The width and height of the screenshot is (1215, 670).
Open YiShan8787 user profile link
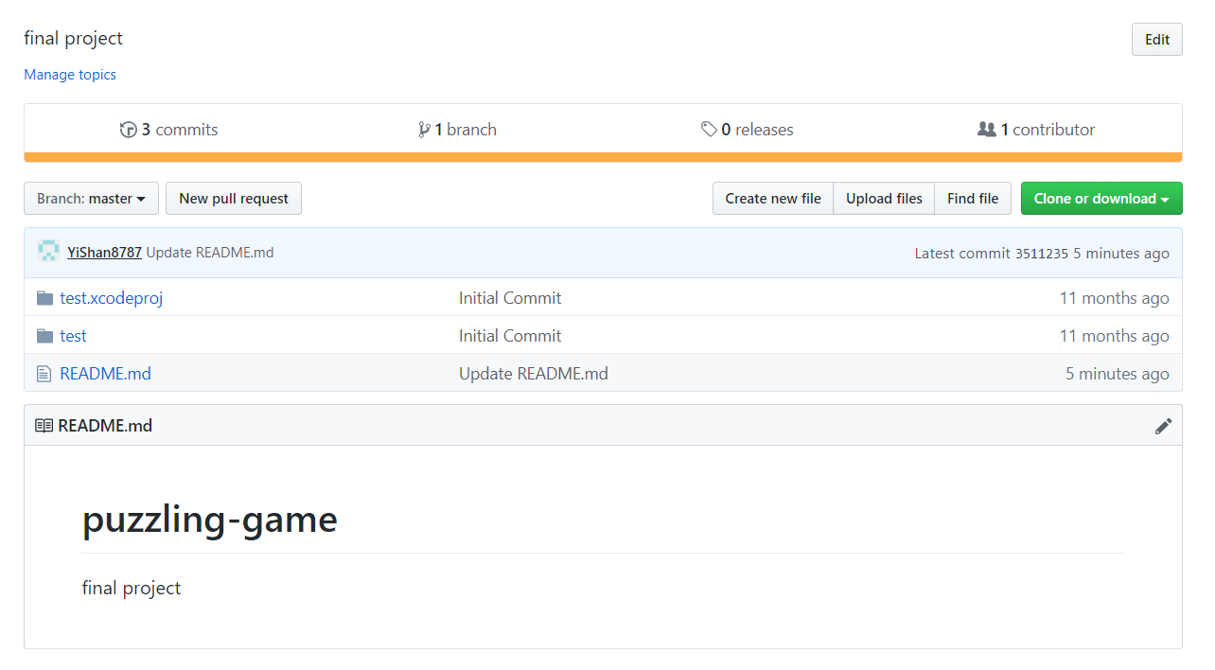tap(105, 253)
